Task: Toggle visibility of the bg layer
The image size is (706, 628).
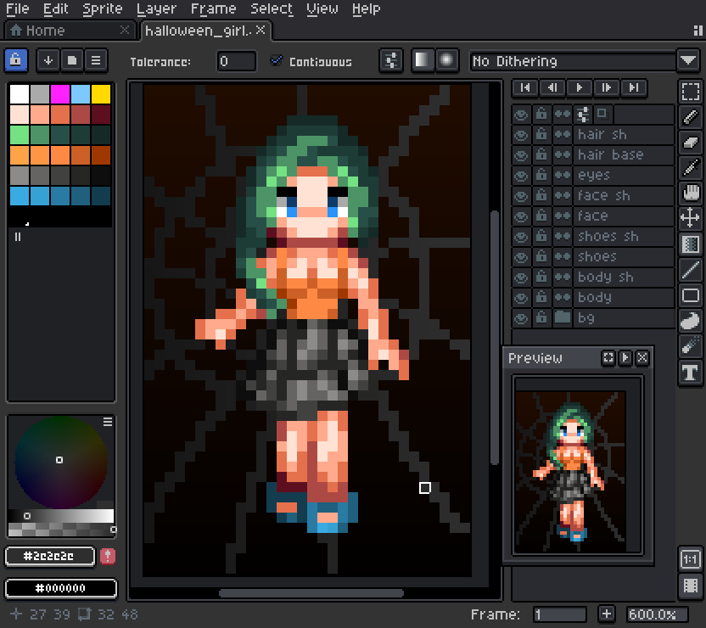Action: (521, 318)
